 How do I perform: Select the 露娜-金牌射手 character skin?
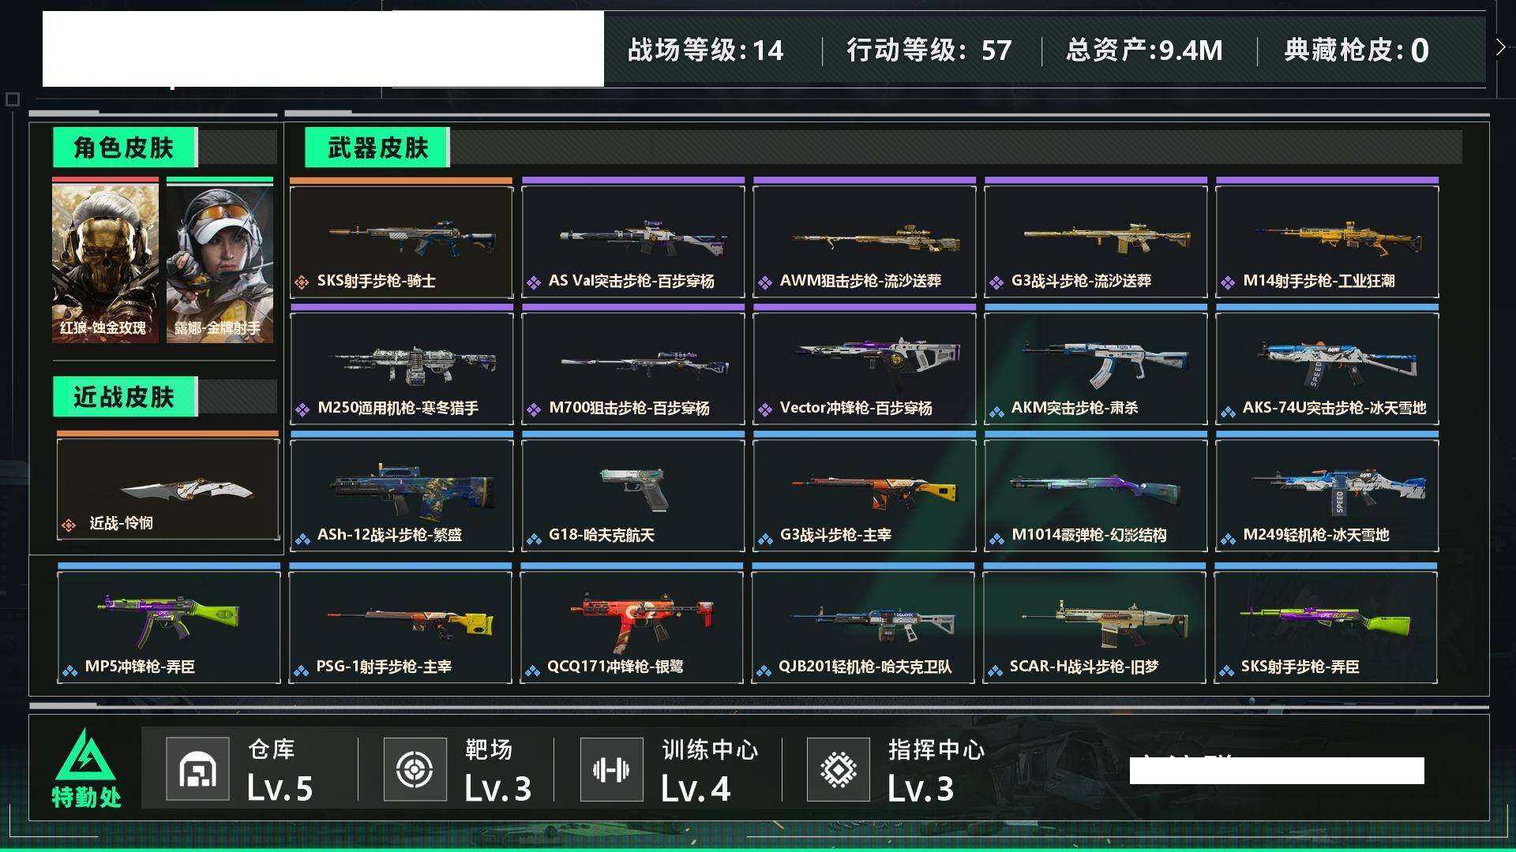[220, 260]
